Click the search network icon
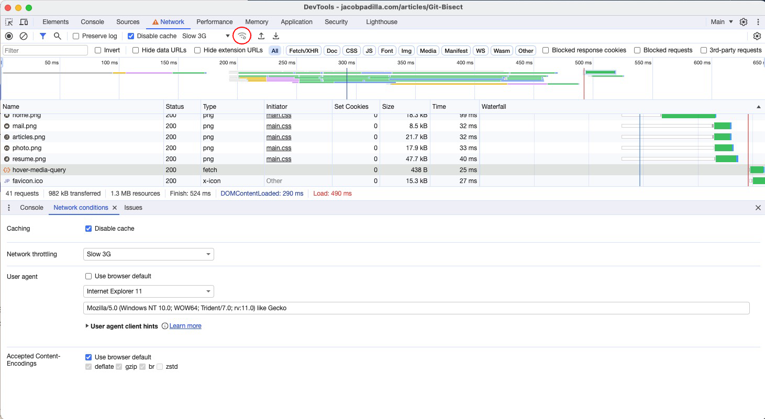The image size is (765, 419). click(x=58, y=36)
